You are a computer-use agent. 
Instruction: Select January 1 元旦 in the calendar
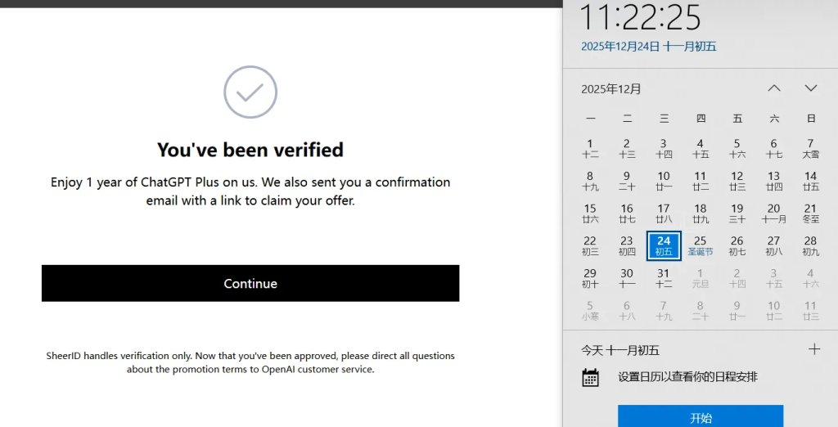pos(701,278)
